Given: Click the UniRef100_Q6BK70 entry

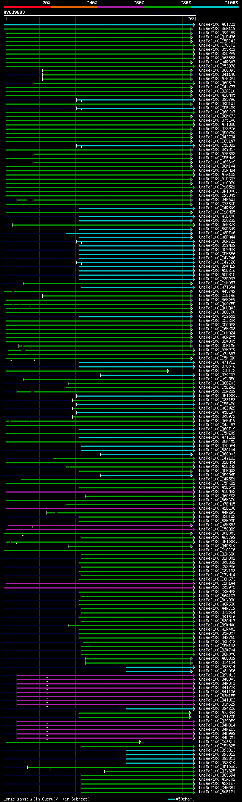Looking at the screenshot, I should [217, 225].
